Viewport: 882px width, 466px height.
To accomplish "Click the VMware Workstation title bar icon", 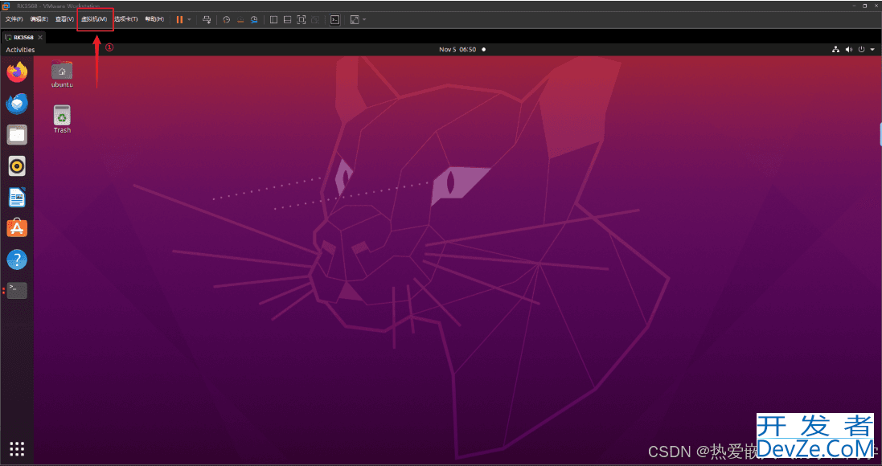I will point(6,6).
